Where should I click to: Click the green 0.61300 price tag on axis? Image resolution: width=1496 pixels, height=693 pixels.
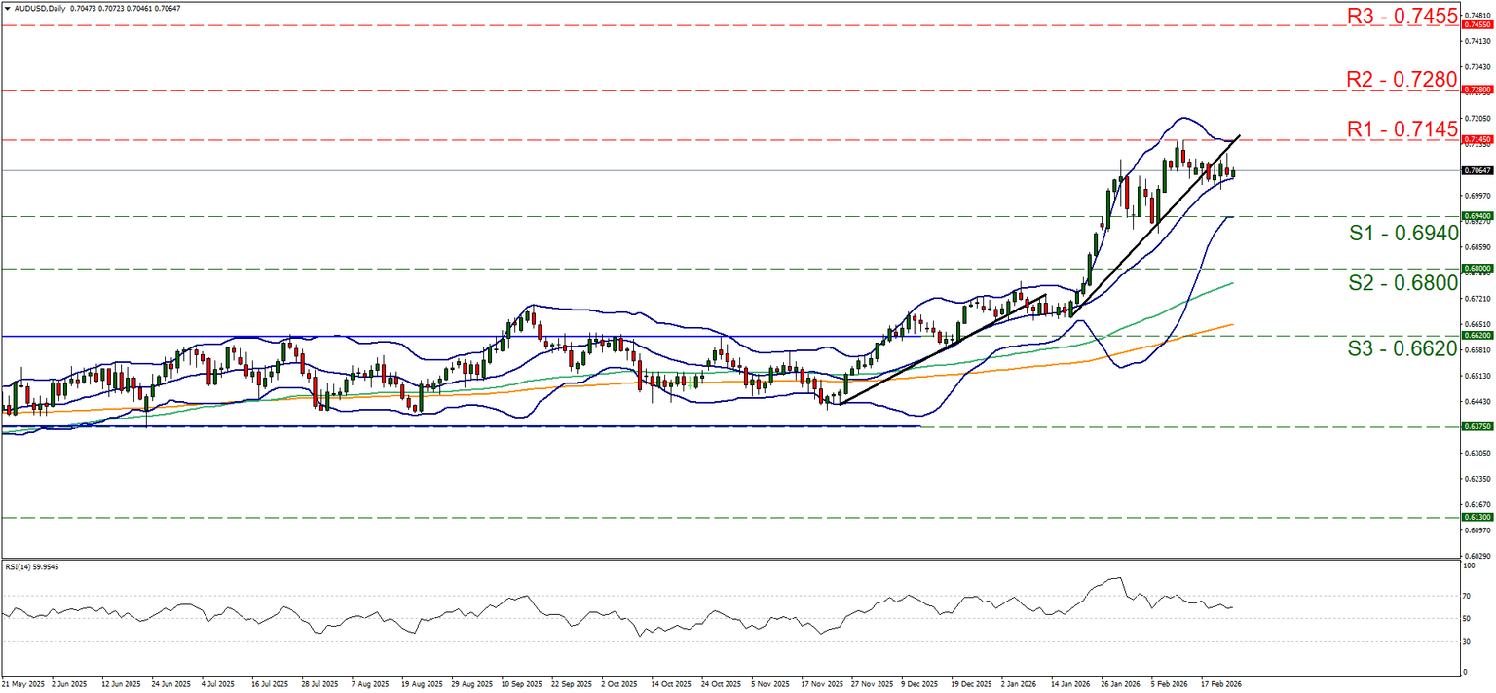pyautogui.click(x=1477, y=518)
